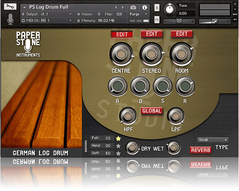Click the CENTRE mic knob
239x191 pixels.
pos(120,54)
